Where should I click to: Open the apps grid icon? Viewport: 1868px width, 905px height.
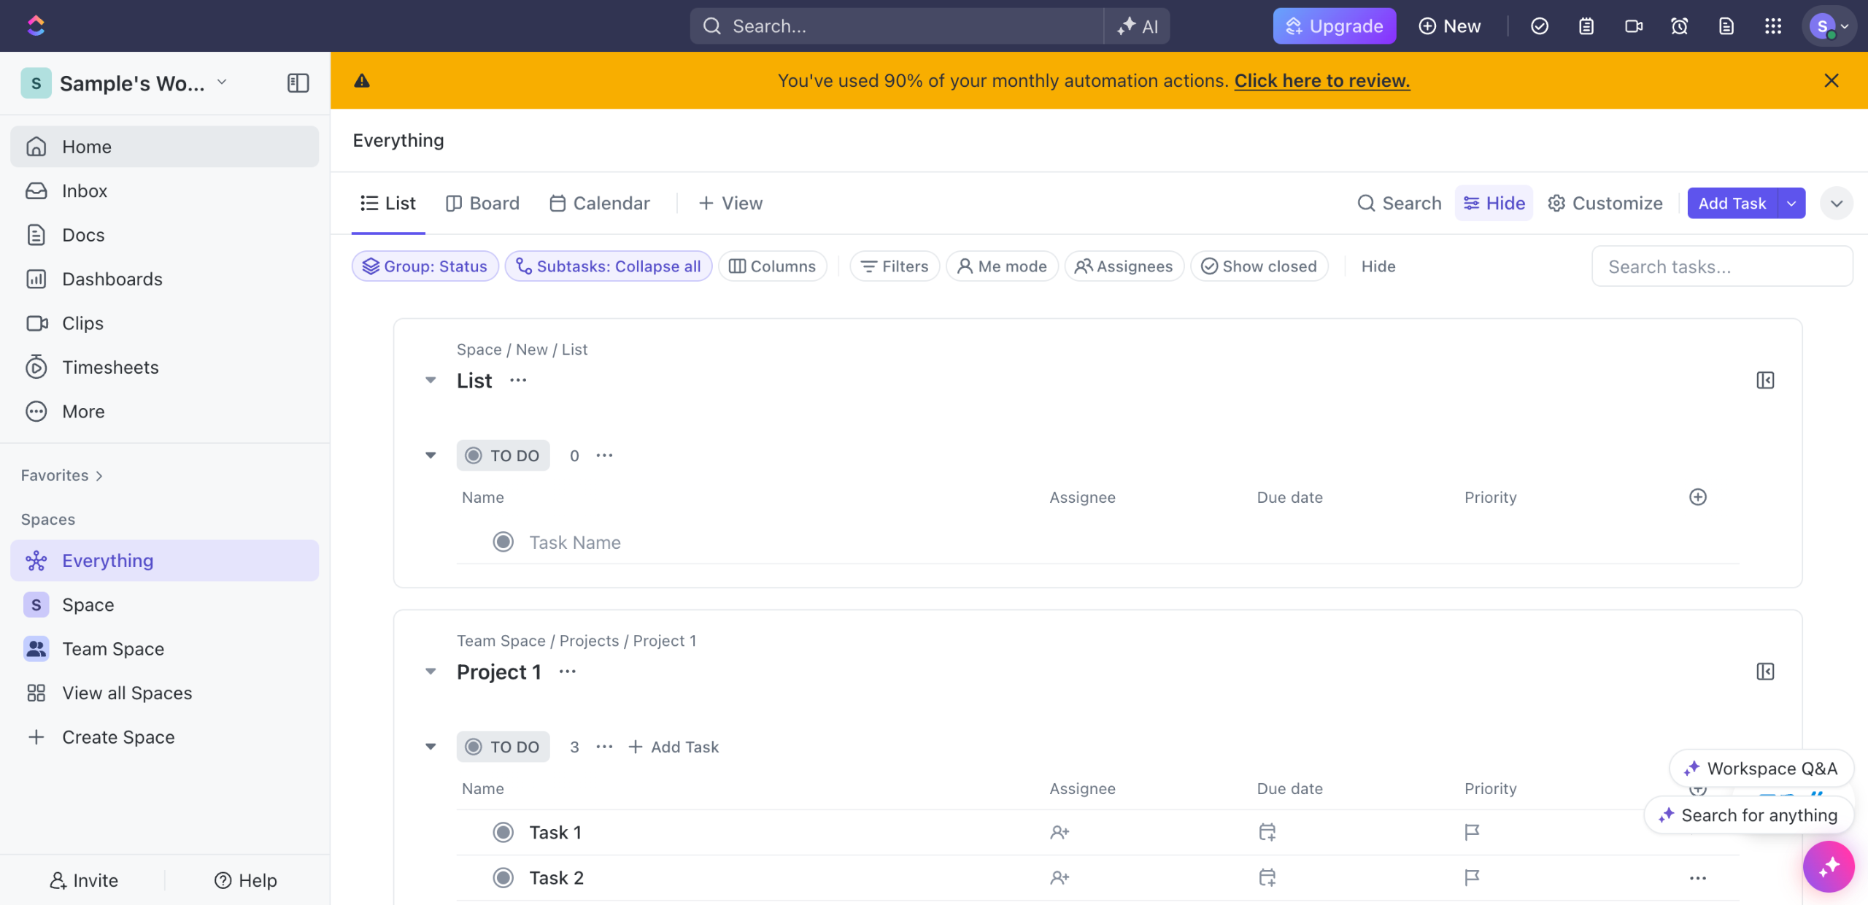(x=1773, y=26)
